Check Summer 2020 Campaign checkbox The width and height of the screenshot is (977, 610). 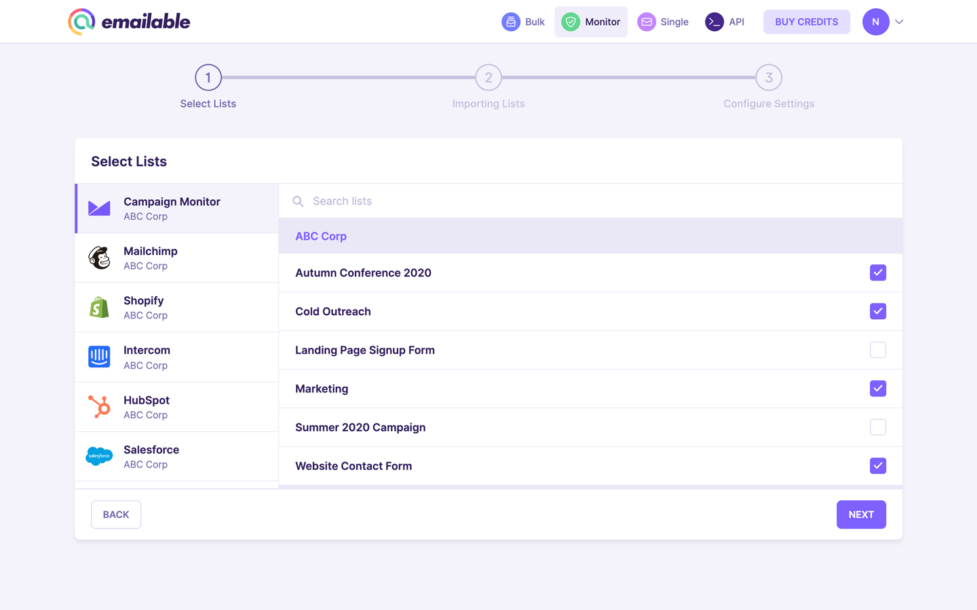pos(878,427)
